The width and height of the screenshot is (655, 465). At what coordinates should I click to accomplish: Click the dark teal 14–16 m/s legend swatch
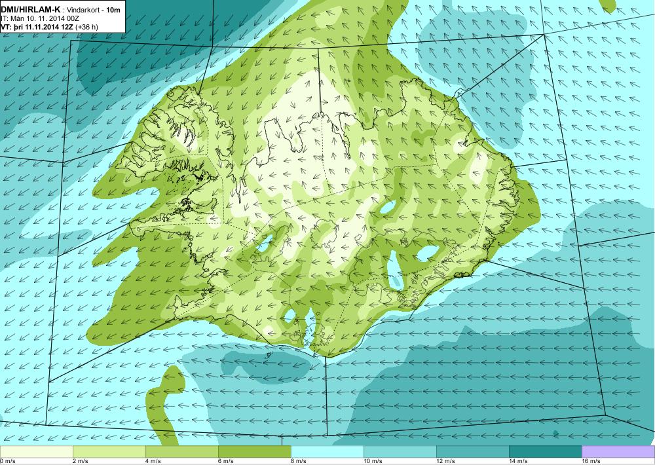(545, 452)
